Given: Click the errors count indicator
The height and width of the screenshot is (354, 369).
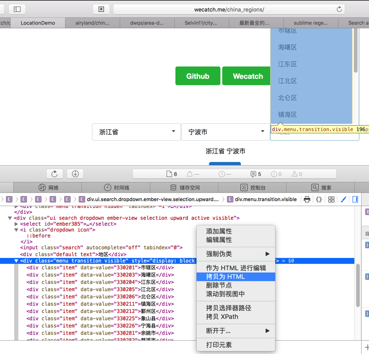Looking at the screenshot, I should tap(276, 174).
